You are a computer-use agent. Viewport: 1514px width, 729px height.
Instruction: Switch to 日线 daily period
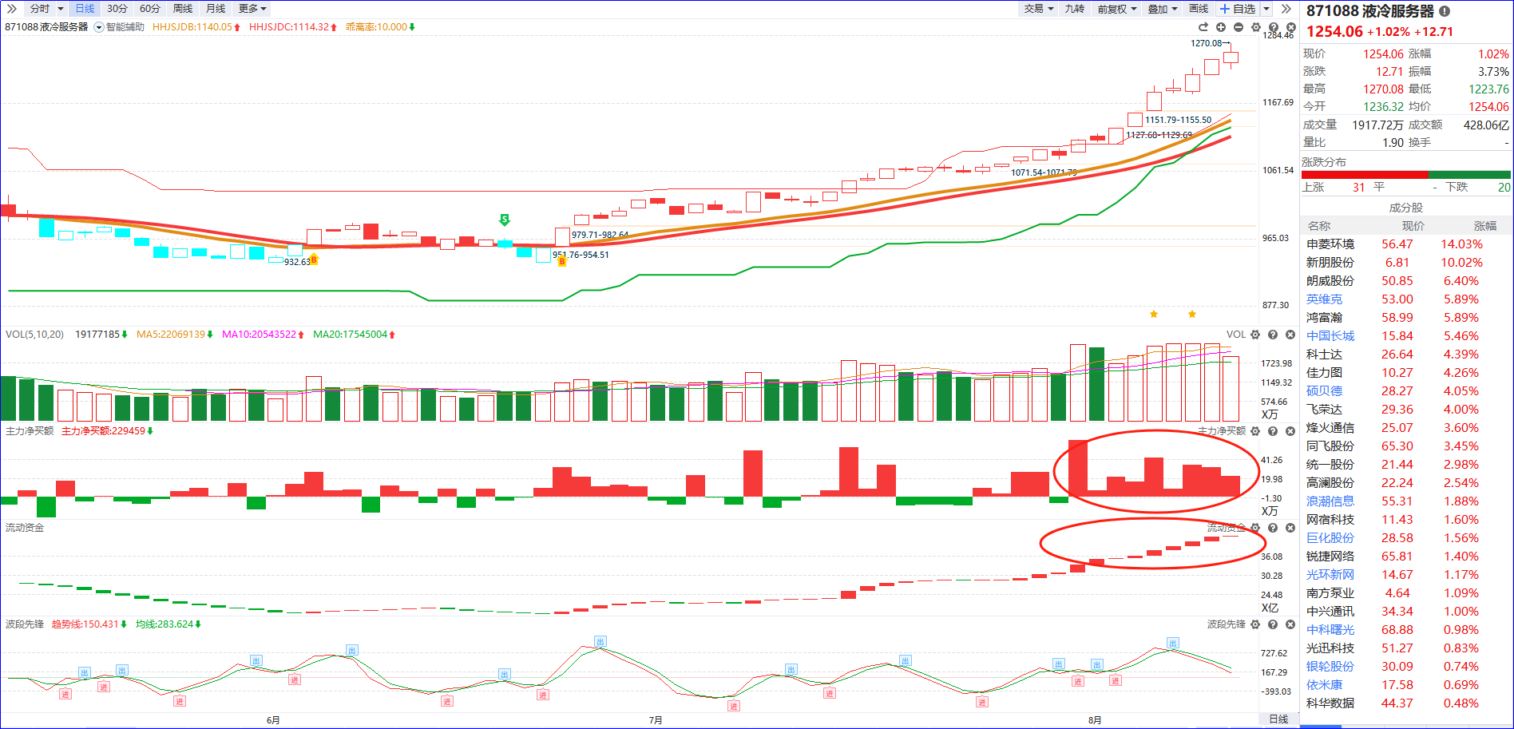[85, 9]
